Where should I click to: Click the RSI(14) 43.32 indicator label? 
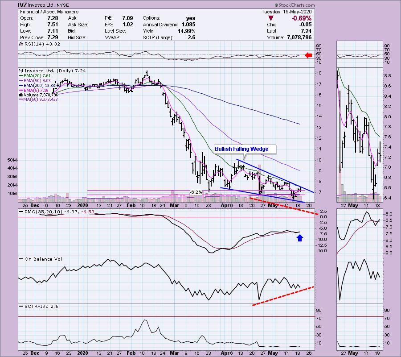point(42,44)
